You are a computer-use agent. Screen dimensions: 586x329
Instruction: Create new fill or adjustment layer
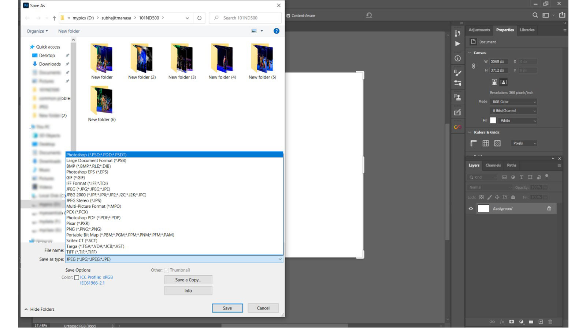521,322
